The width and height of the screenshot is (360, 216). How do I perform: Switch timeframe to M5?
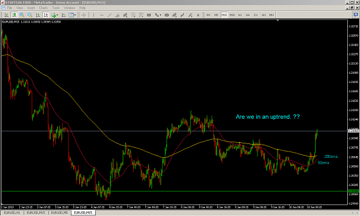click(216, 15)
